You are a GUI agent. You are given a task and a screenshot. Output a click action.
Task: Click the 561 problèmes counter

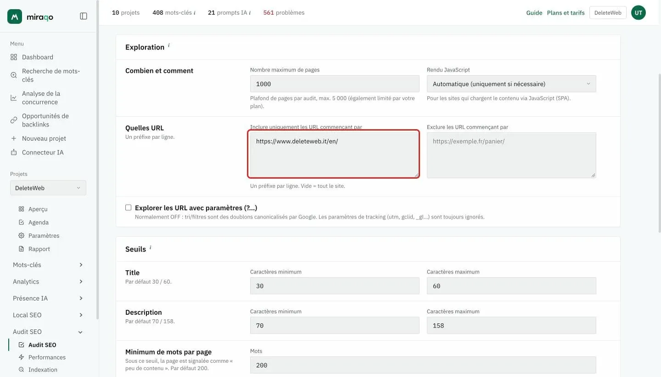tap(284, 13)
